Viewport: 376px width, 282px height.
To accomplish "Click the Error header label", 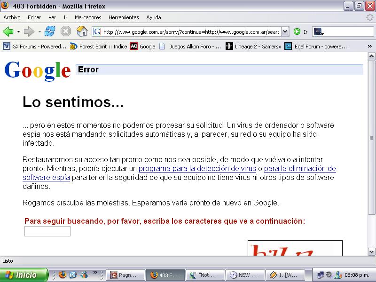I will (88, 70).
